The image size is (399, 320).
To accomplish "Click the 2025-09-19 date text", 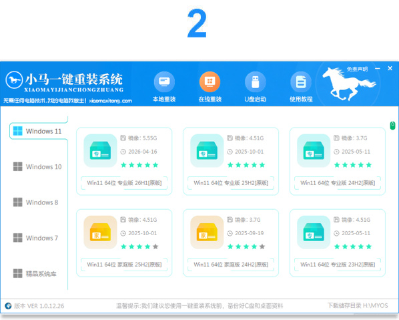I will coord(250,233).
